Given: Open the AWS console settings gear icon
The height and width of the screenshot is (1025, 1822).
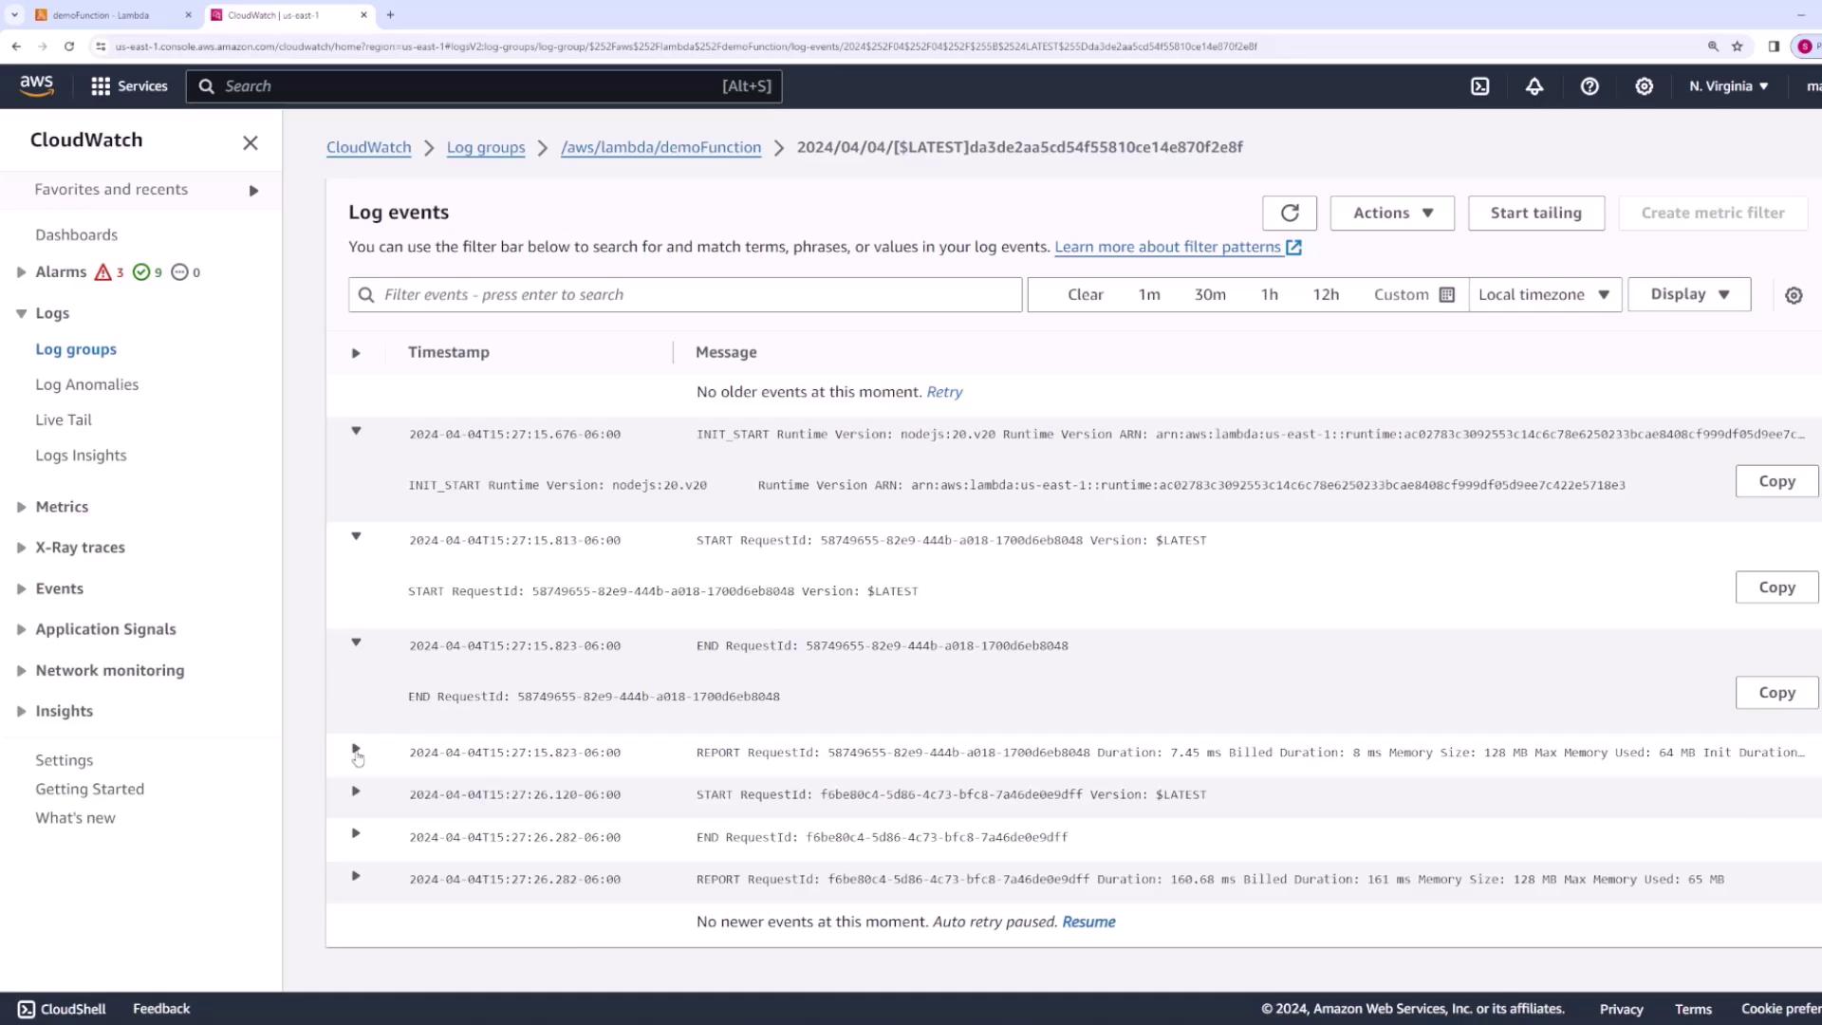Looking at the screenshot, I should (1645, 86).
